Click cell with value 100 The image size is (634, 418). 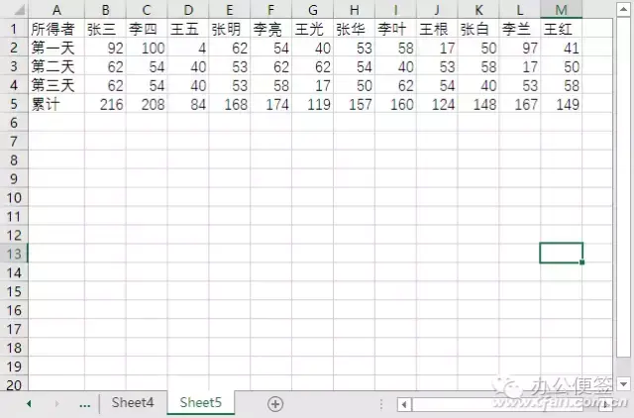coord(147,48)
